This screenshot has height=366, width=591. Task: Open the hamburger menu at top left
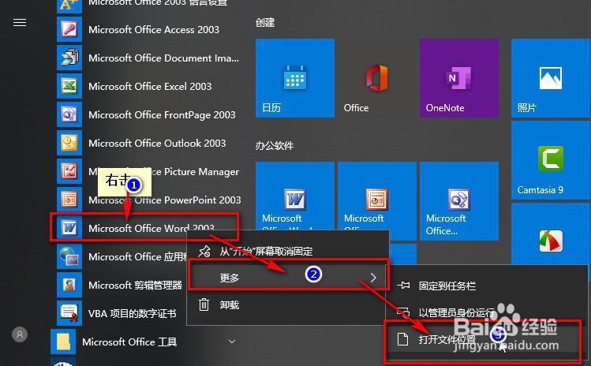pyautogui.click(x=20, y=23)
